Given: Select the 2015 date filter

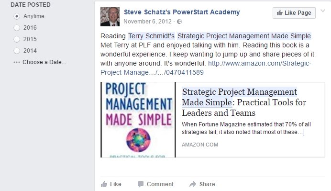Looking at the screenshot, I should pyautogui.click(x=17, y=39).
